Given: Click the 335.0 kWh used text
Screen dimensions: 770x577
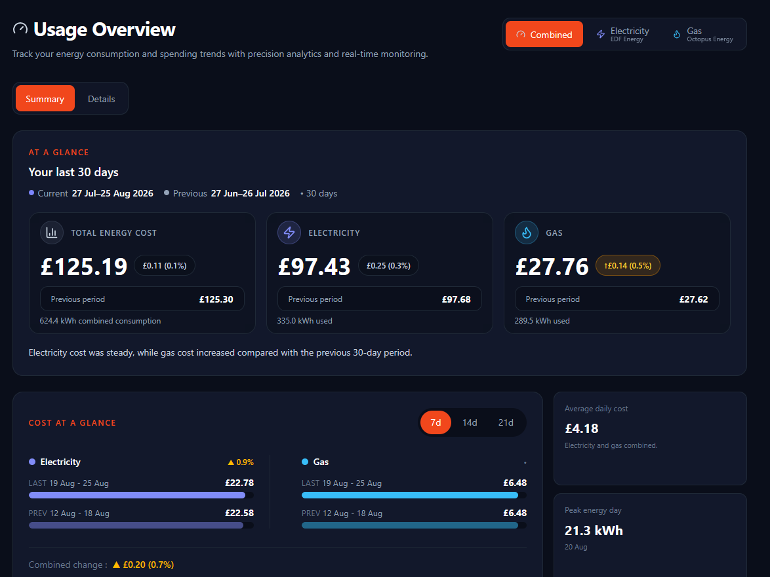Looking at the screenshot, I should coord(304,321).
